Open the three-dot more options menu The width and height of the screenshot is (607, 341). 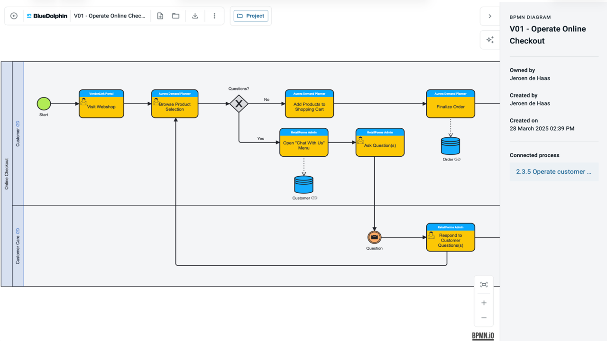[x=214, y=16]
